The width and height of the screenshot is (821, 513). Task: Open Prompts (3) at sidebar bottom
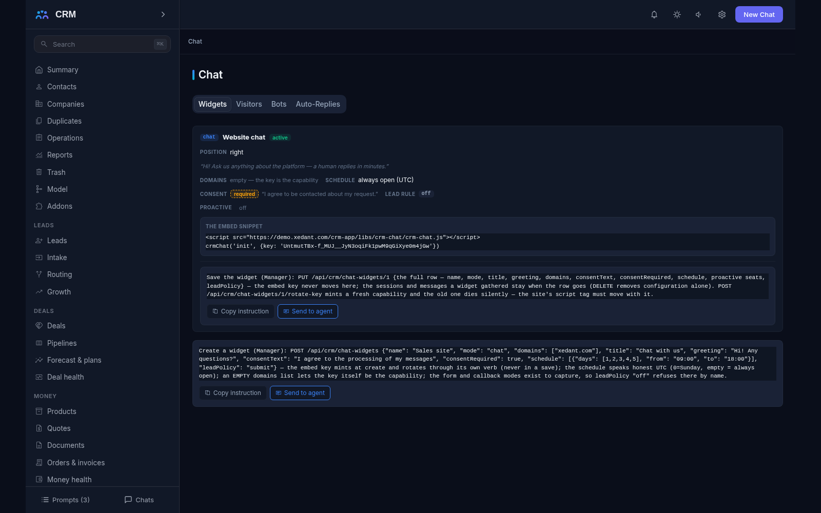click(x=66, y=500)
